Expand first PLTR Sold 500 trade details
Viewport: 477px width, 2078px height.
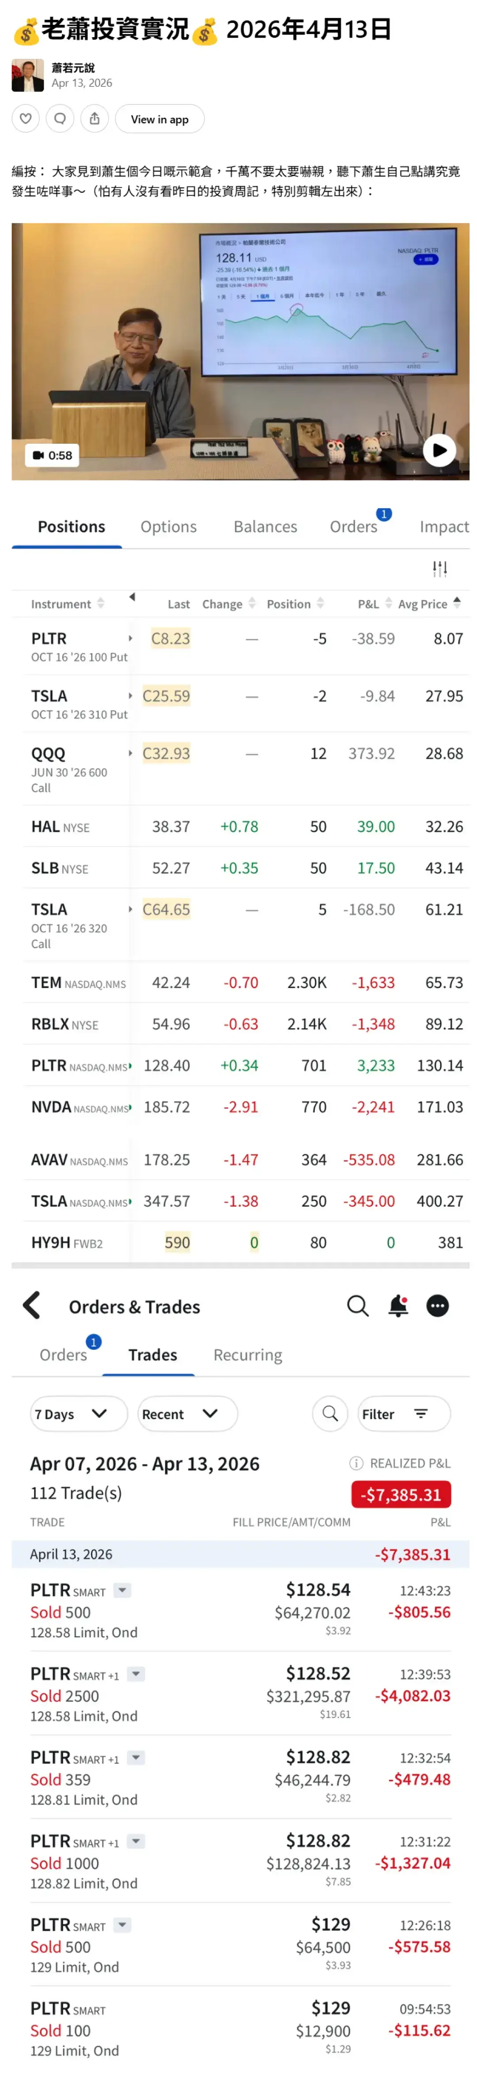pyautogui.click(x=122, y=1590)
